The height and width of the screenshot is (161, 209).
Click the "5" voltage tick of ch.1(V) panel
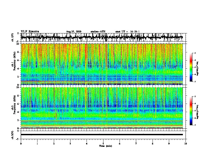(18, 33)
